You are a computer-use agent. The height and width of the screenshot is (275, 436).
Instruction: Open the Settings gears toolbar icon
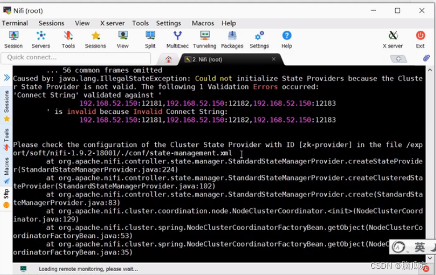point(259,39)
